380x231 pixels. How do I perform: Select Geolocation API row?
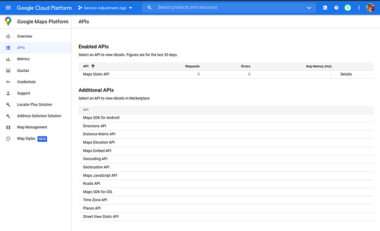click(226, 167)
